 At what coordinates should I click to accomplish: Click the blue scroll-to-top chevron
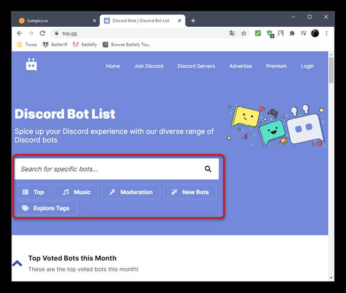[x=17, y=263]
